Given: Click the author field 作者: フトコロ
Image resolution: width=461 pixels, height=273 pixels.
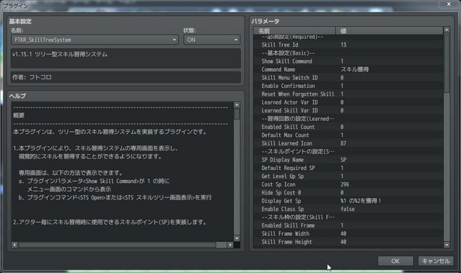Looking at the screenshot, I should point(126,77).
